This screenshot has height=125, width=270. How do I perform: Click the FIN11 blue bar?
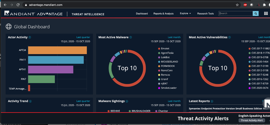[56, 60]
